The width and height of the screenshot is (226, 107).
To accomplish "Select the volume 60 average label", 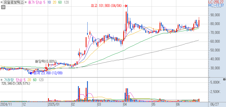I will [x=35, y=80].
